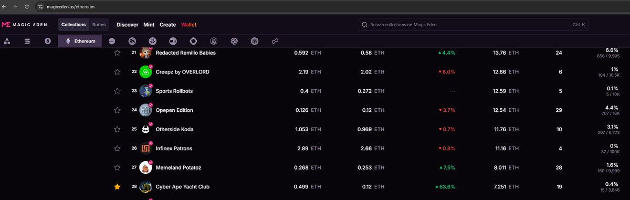Open the Otherside Koda avatar
This screenshot has width=630, height=200.
(x=145, y=129)
